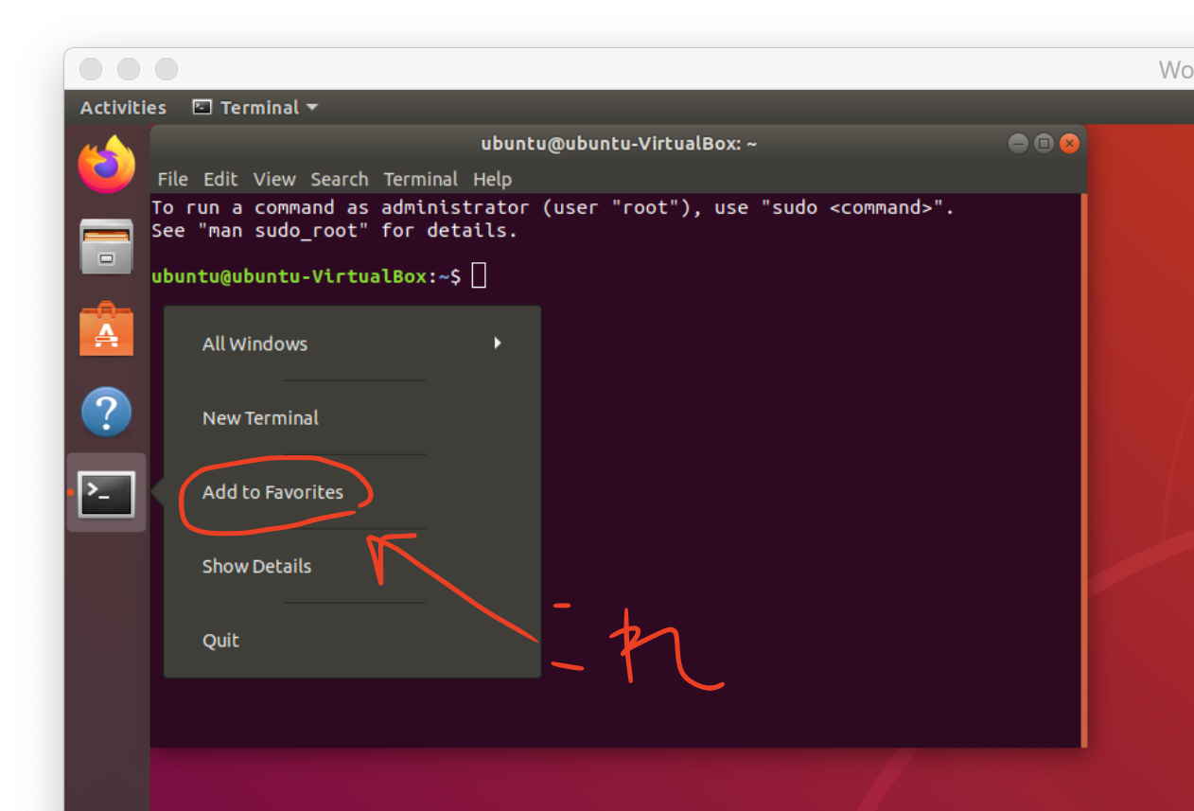
Task: Open the Help icon in dock
Action: click(x=106, y=412)
